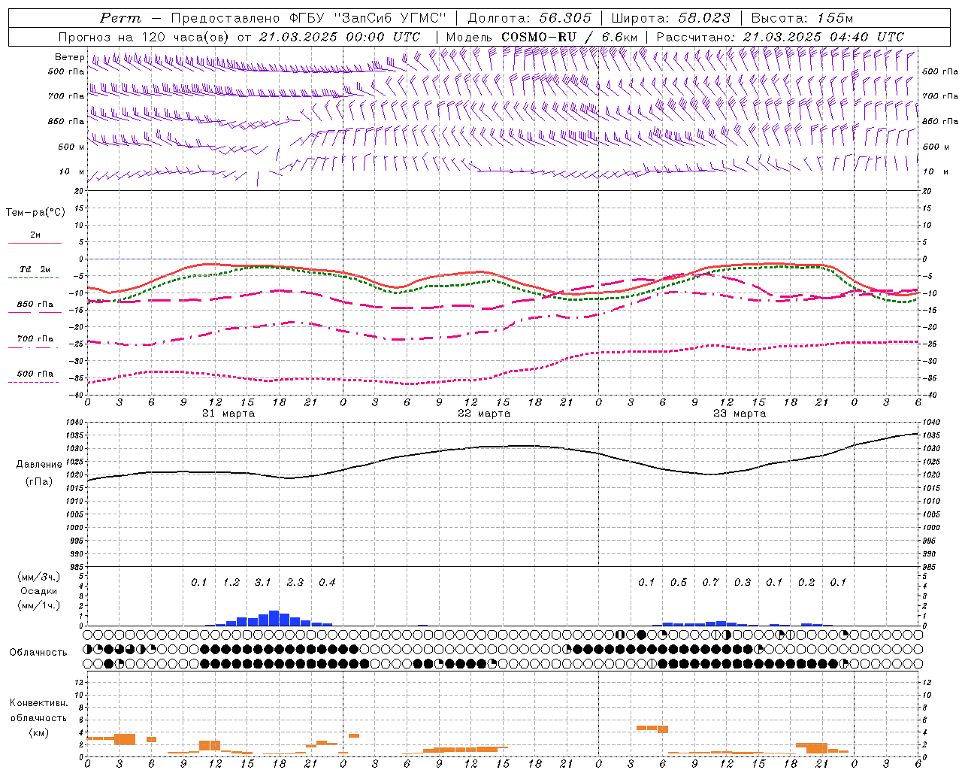This screenshot has width=962, height=770.
Task: Click the 3.1 precipitation amount
Action: 263,583
